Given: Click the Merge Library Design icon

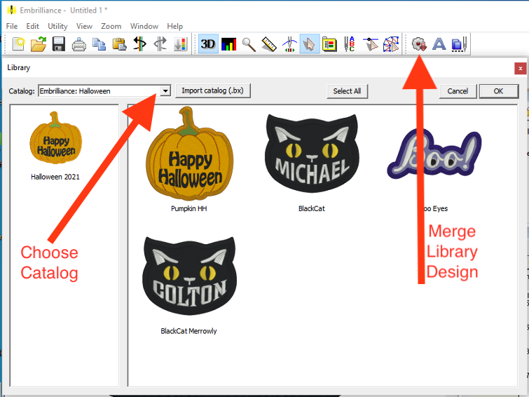Looking at the screenshot, I should click(419, 44).
